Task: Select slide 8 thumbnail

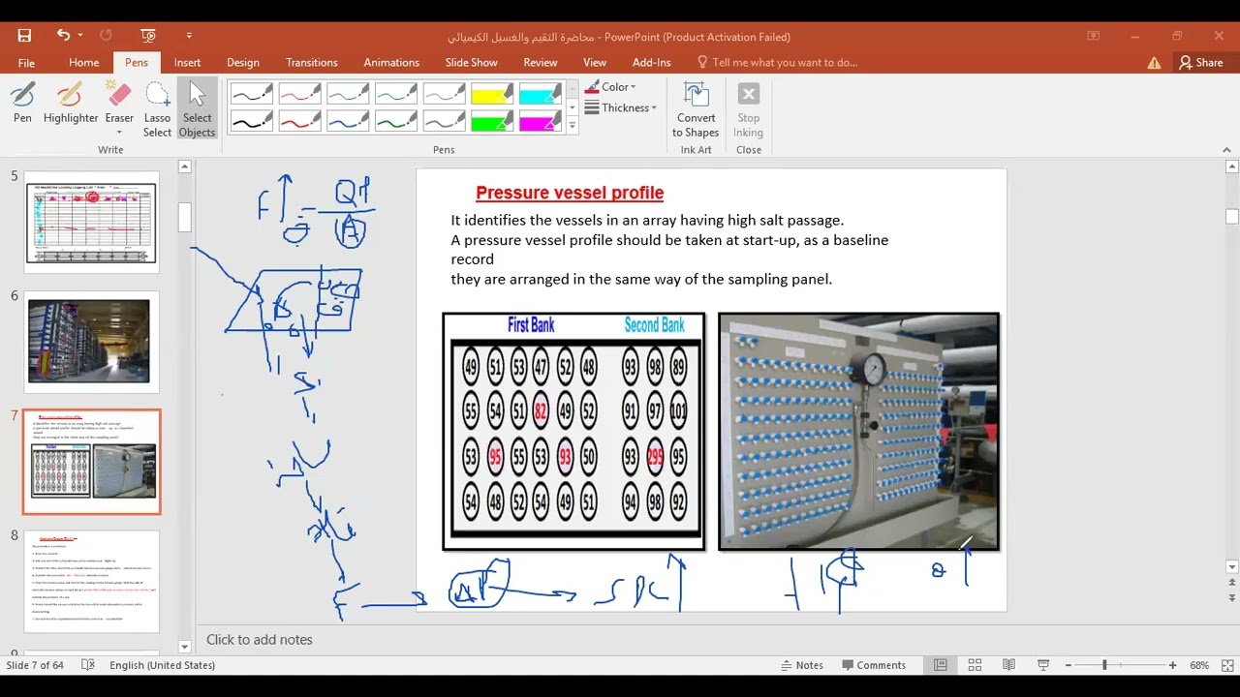Action: tap(92, 582)
